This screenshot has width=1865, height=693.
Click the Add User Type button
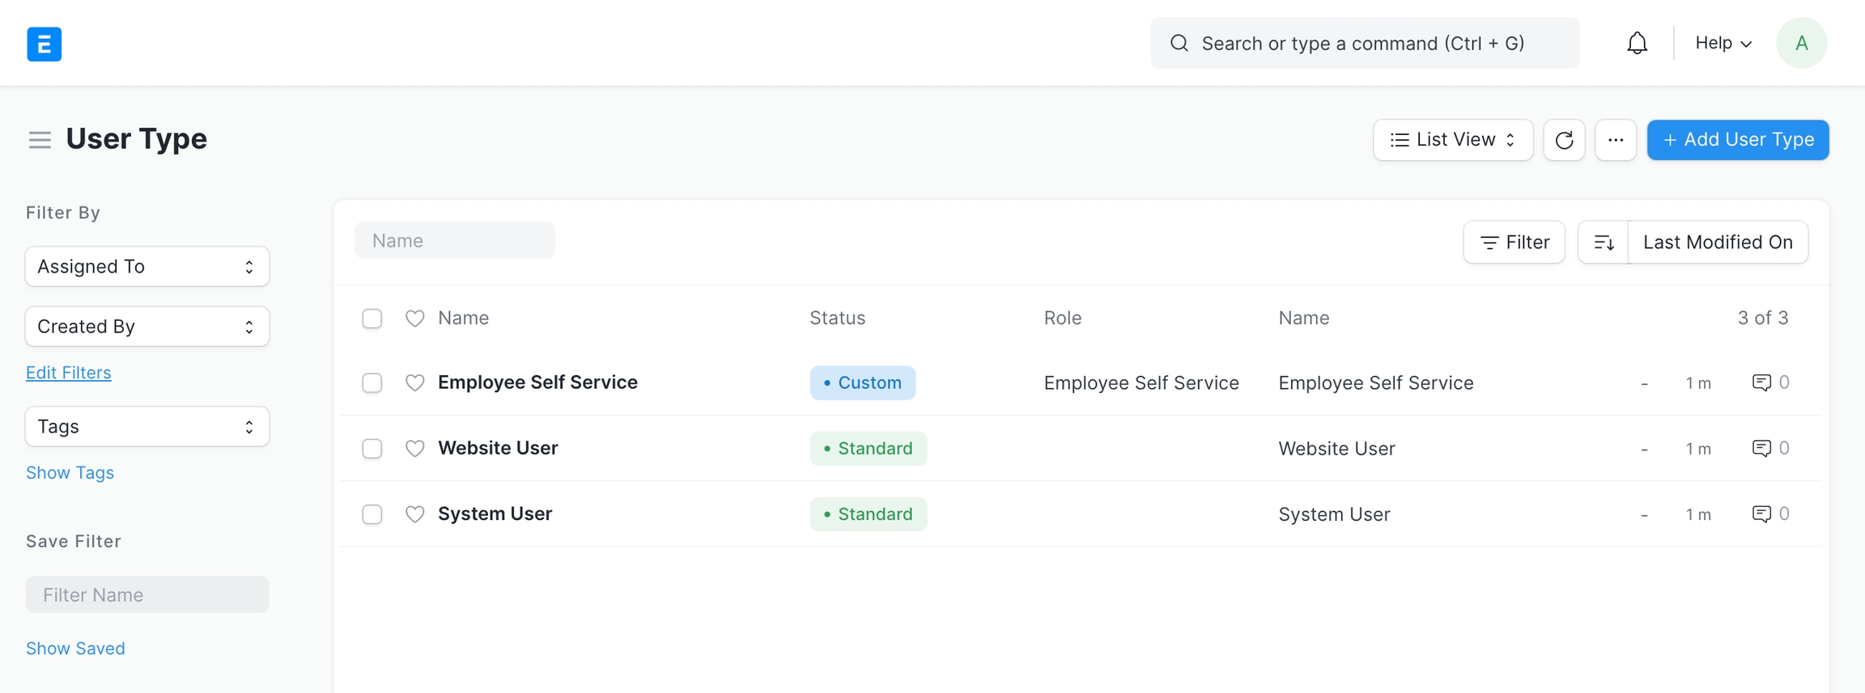(x=1737, y=140)
